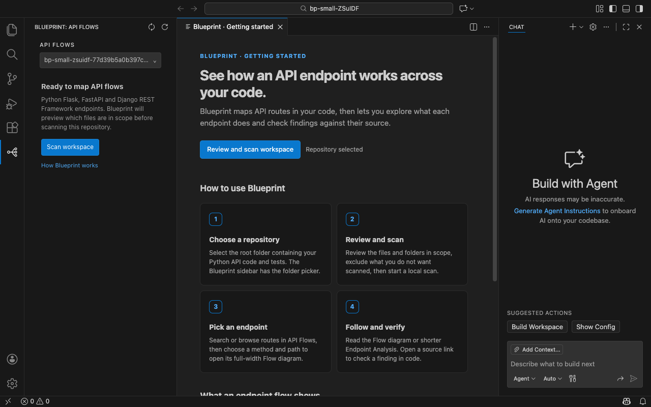
Task: Select the Blueprint Getting started tab
Action: (x=233, y=27)
